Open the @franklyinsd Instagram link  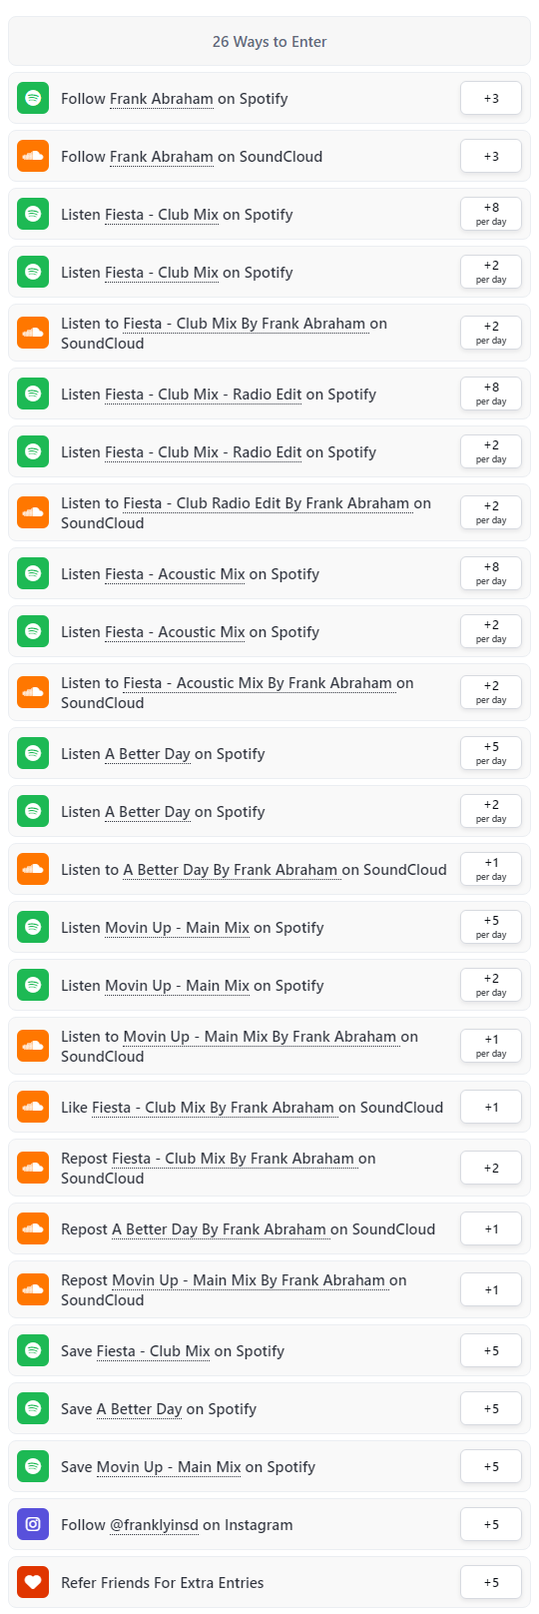click(154, 1525)
